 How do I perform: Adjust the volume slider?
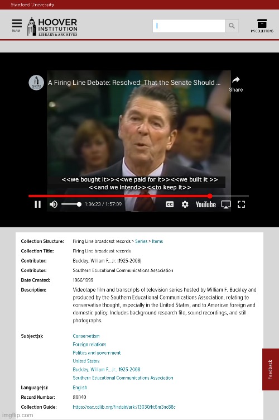pos(71,204)
